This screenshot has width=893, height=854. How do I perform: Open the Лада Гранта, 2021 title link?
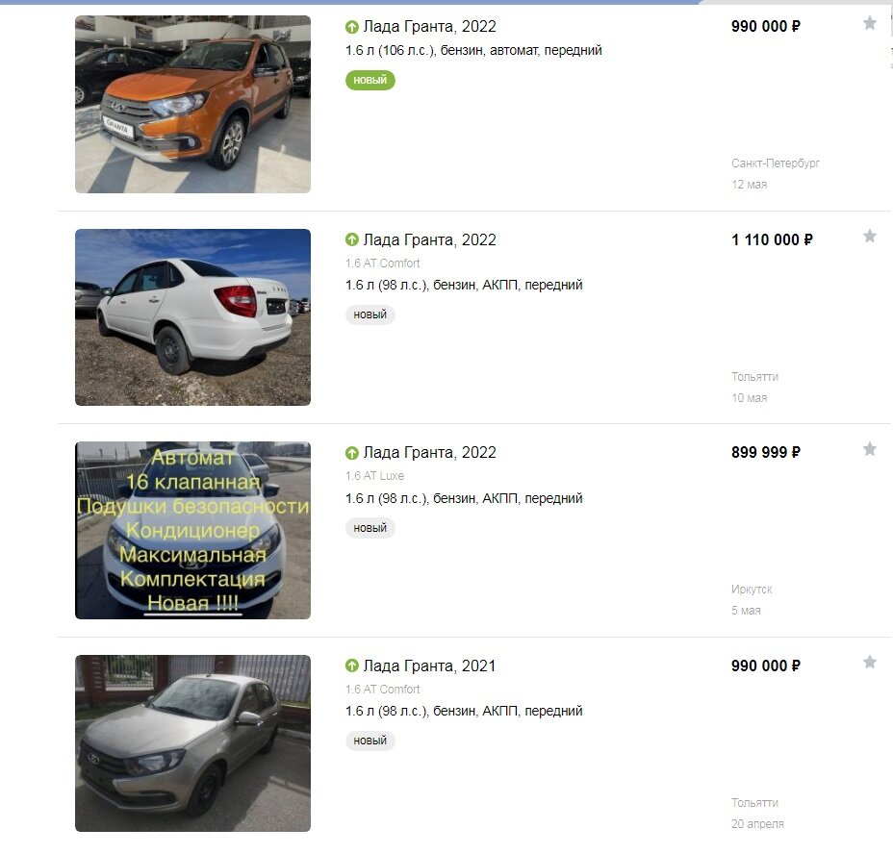click(x=429, y=666)
